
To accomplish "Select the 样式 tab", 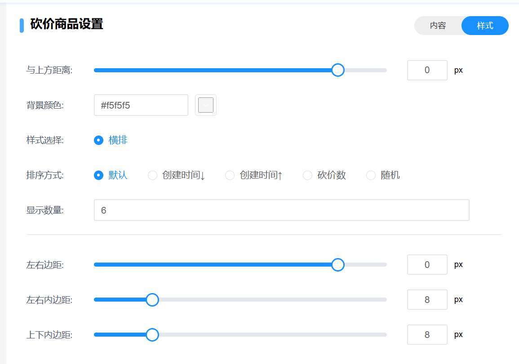I will [x=485, y=26].
